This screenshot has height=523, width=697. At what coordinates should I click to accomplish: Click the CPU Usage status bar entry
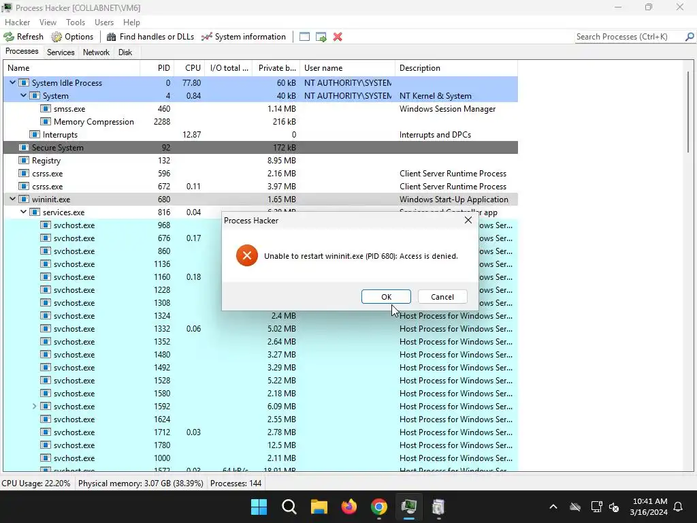coord(36,484)
